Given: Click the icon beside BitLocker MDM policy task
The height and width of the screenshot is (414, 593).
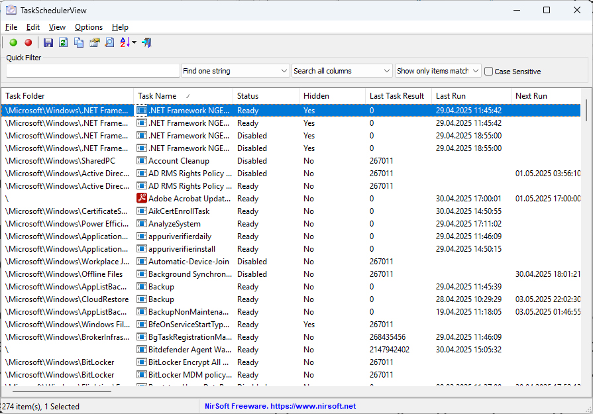Looking at the screenshot, I should click(x=142, y=375).
